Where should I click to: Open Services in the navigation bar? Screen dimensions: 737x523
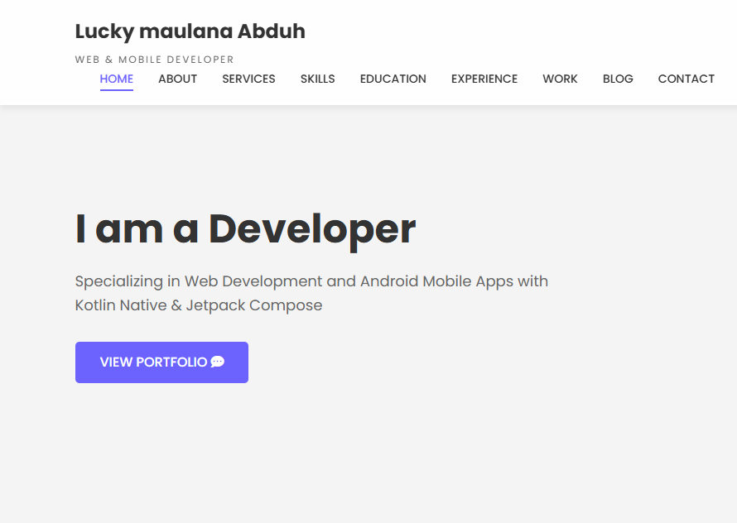coord(248,79)
